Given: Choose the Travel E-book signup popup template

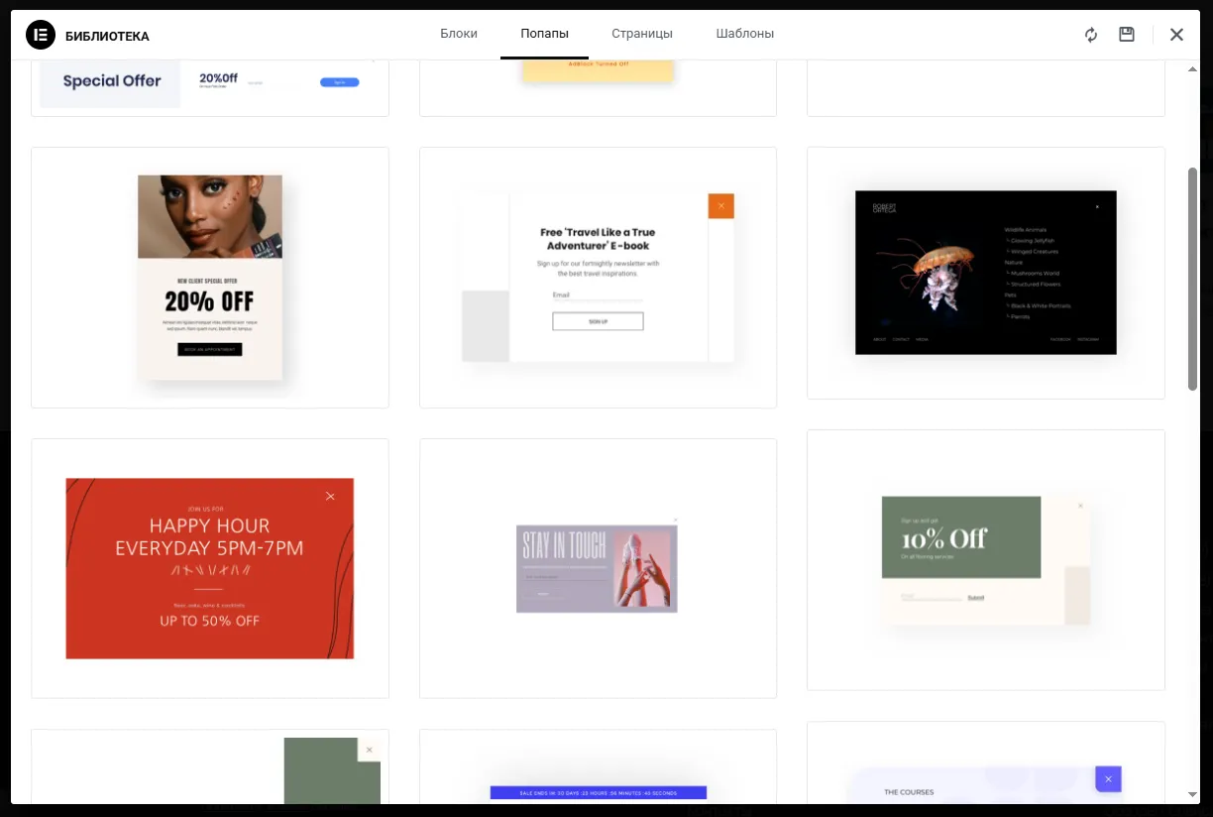Looking at the screenshot, I should click(598, 278).
